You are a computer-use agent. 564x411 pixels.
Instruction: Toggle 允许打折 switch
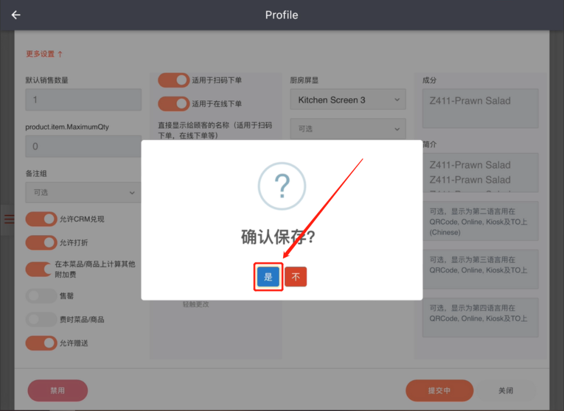coord(41,243)
